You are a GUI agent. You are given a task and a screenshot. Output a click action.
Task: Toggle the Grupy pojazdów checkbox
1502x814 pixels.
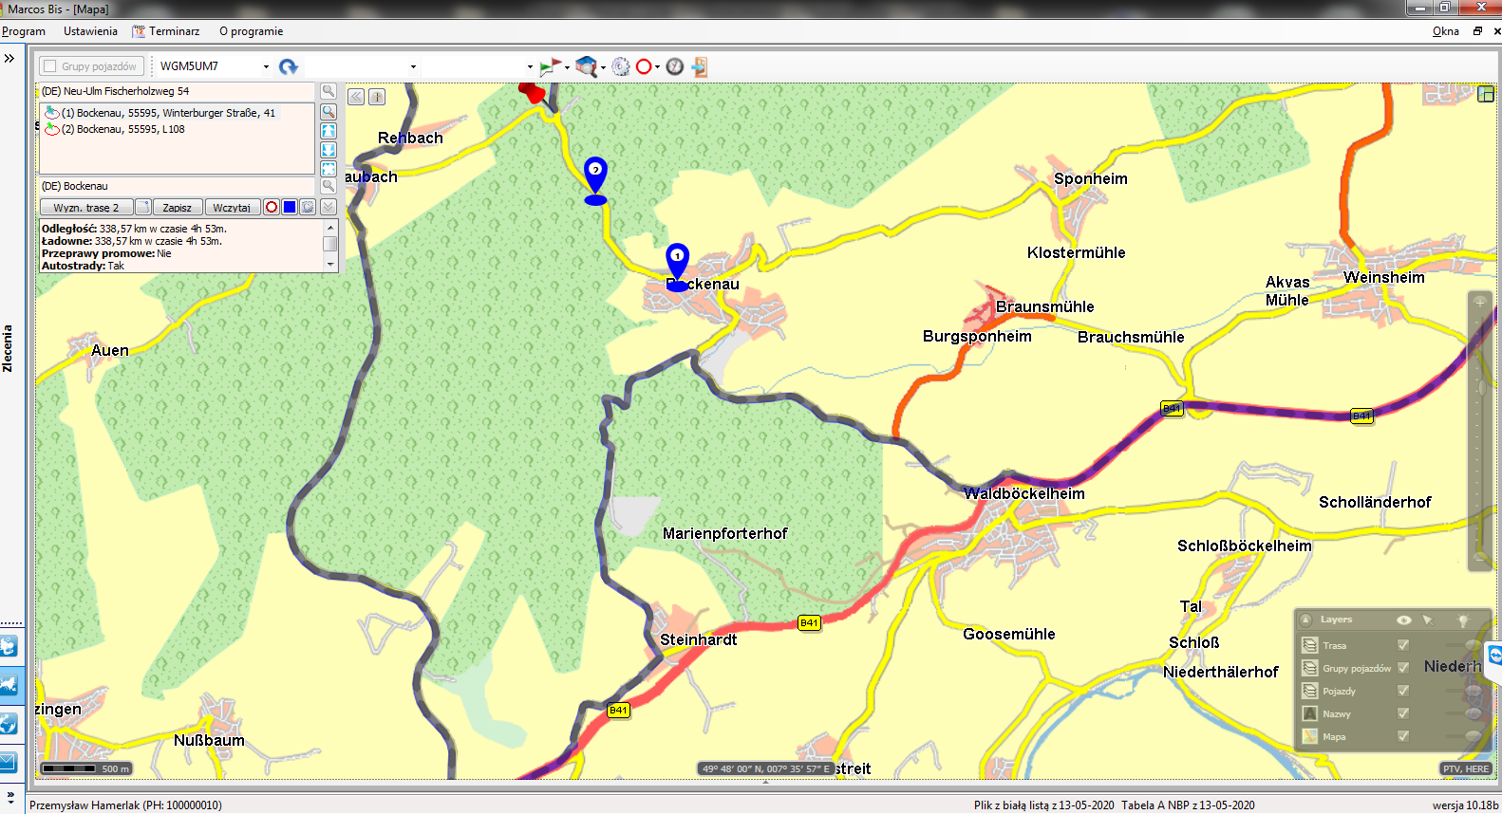pyautogui.click(x=50, y=66)
